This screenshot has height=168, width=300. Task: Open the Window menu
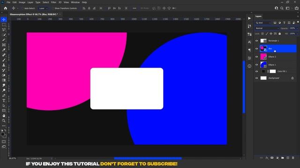point(75,2)
